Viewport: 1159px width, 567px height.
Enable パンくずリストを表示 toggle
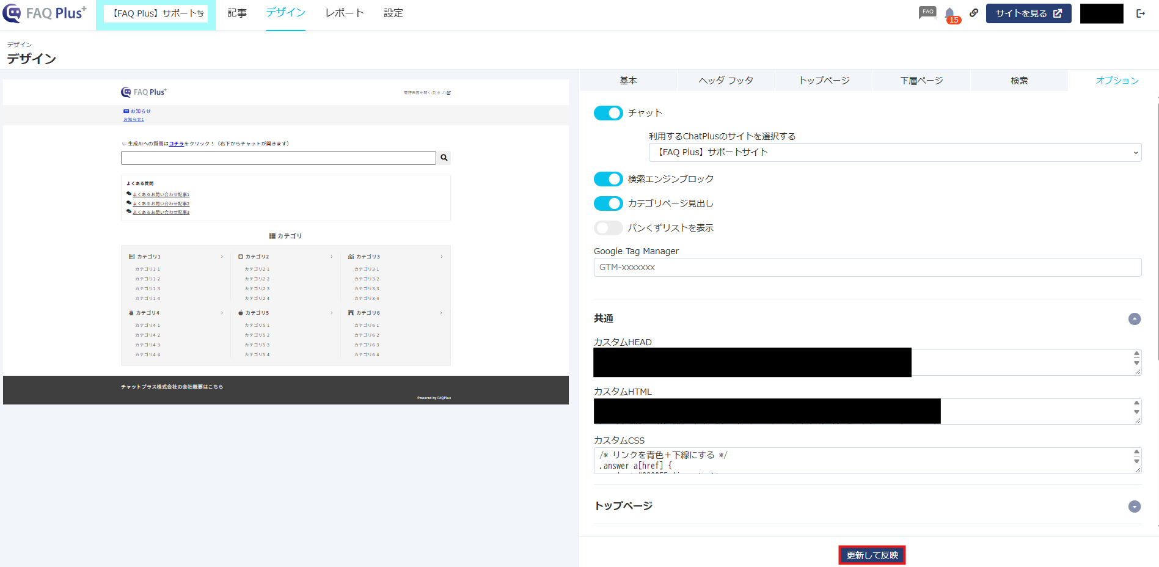pos(608,228)
